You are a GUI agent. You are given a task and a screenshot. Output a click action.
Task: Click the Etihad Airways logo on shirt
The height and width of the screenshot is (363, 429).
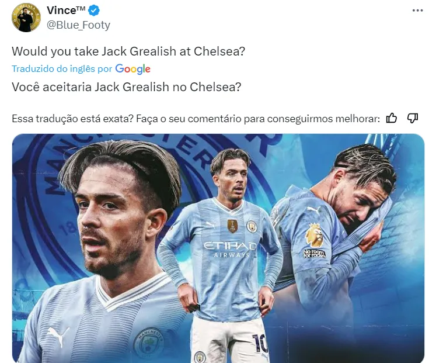(x=230, y=249)
